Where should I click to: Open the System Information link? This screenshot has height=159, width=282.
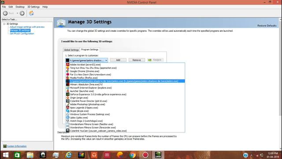[17, 146]
